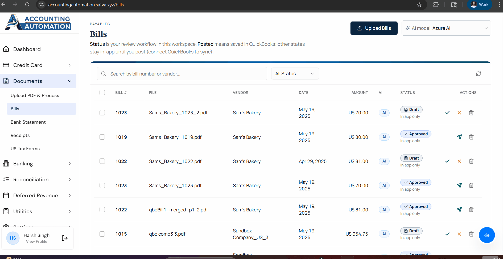Select the checkbox for Sams_Bakery_1022.pdf
The width and height of the screenshot is (503, 259).
click(x=102, y=161)
